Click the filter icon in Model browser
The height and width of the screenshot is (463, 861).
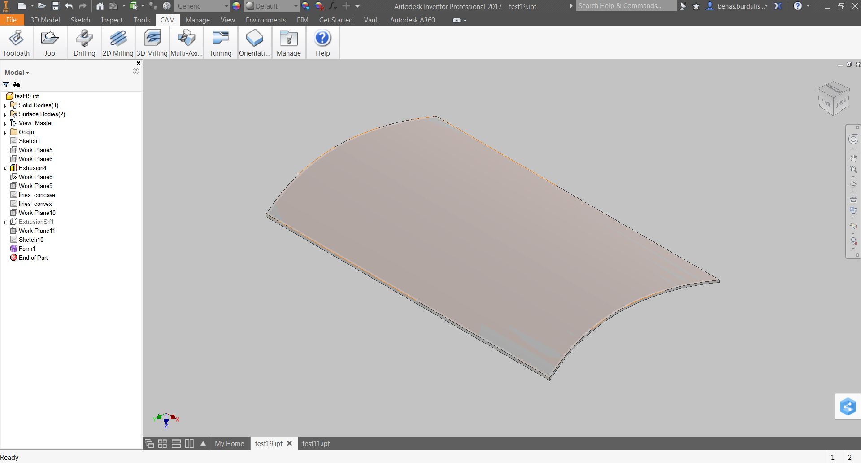[x=5, y=85]
